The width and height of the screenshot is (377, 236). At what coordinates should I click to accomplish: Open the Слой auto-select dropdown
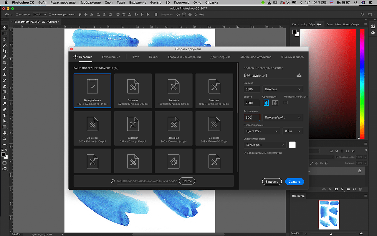click(x=40, y=14)
